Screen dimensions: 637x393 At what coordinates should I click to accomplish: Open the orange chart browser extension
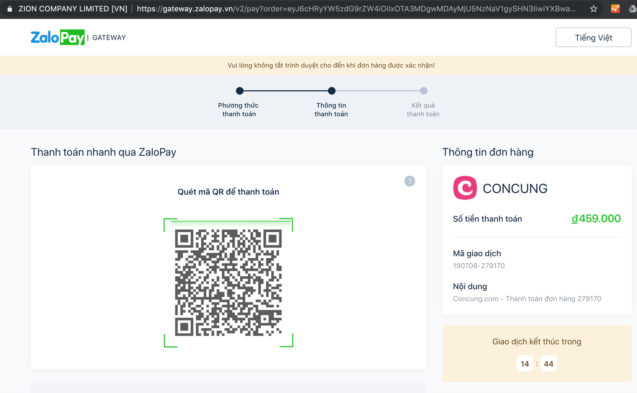(615, 9)
